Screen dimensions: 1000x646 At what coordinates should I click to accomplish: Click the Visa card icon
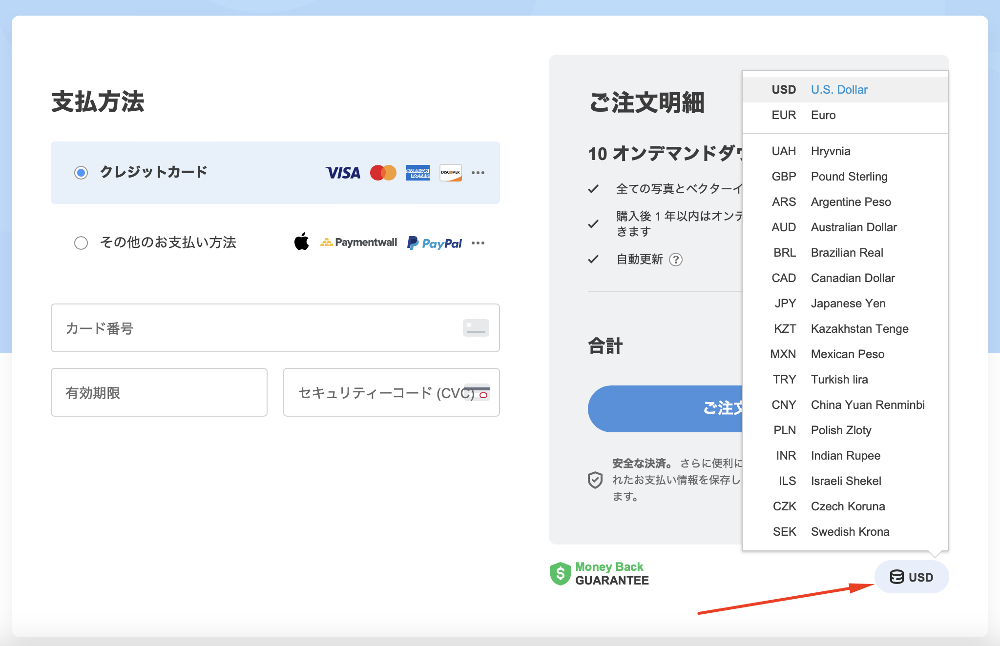point(342,173)
